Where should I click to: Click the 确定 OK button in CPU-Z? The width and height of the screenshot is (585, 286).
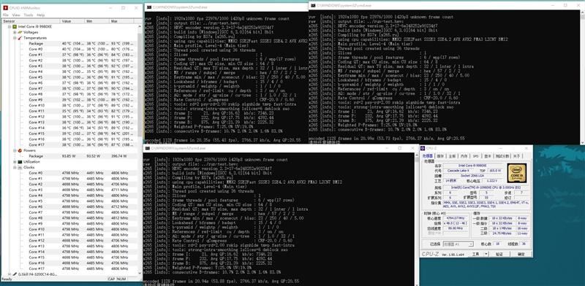click(521, 254)
